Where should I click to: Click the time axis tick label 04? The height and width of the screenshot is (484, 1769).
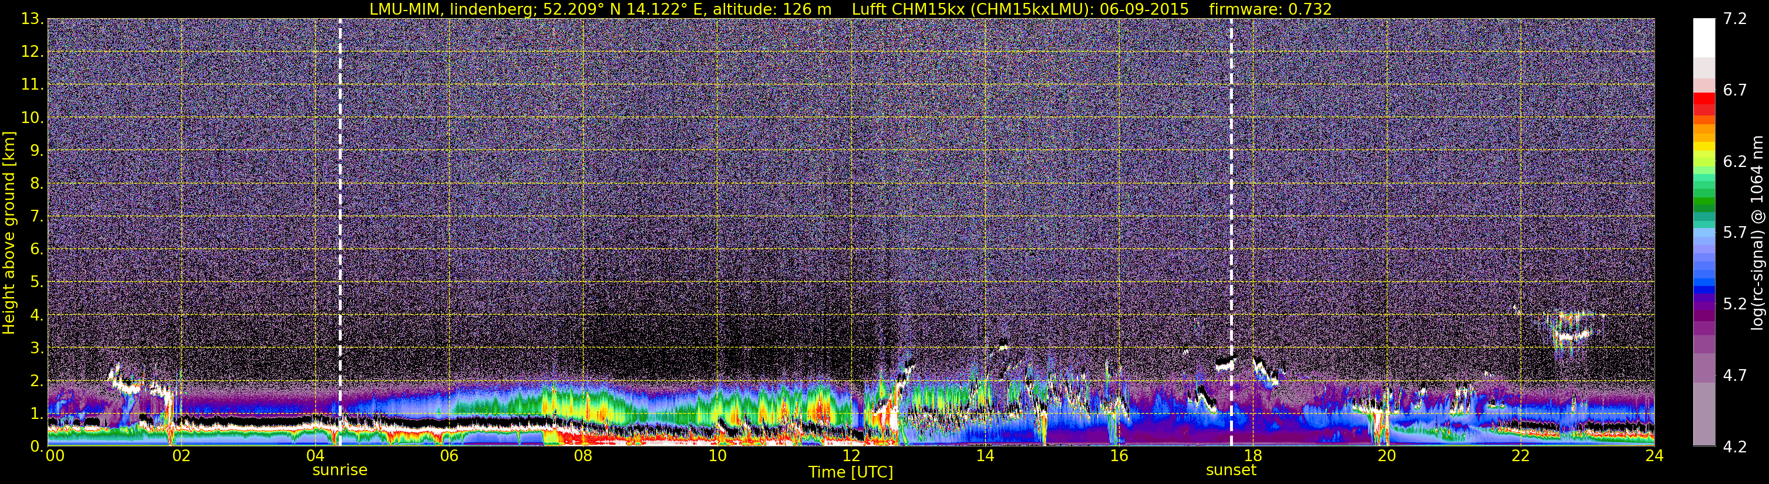pos(315,456)
